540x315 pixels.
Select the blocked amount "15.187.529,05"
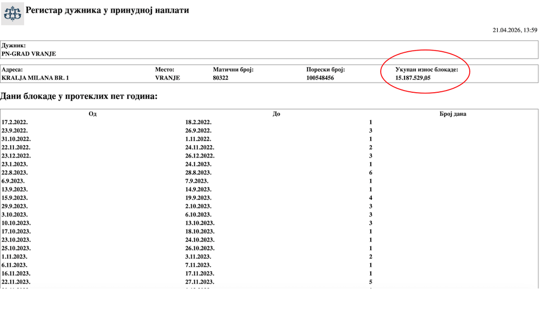413,78
